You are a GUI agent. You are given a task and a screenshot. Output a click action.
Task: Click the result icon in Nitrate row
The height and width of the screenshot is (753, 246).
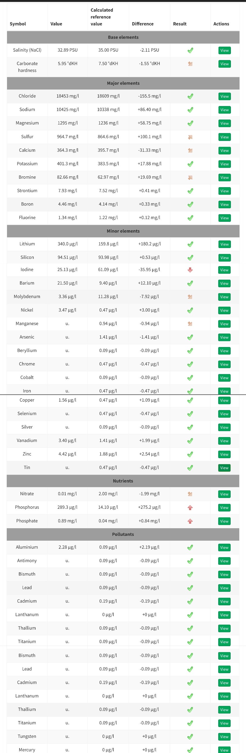pyautogui.click(x=190, y=494)
